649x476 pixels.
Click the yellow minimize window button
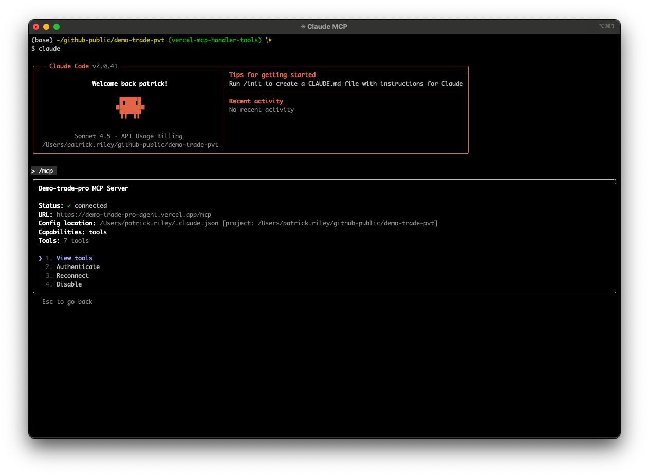tap(46, 27)
